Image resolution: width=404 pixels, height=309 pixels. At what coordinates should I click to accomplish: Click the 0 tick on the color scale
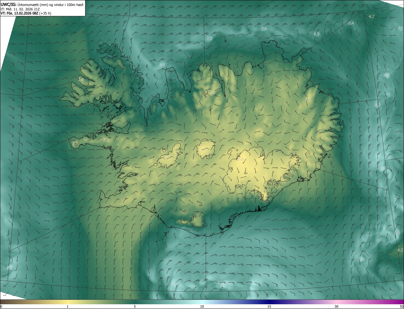click(x=1, y=306)
